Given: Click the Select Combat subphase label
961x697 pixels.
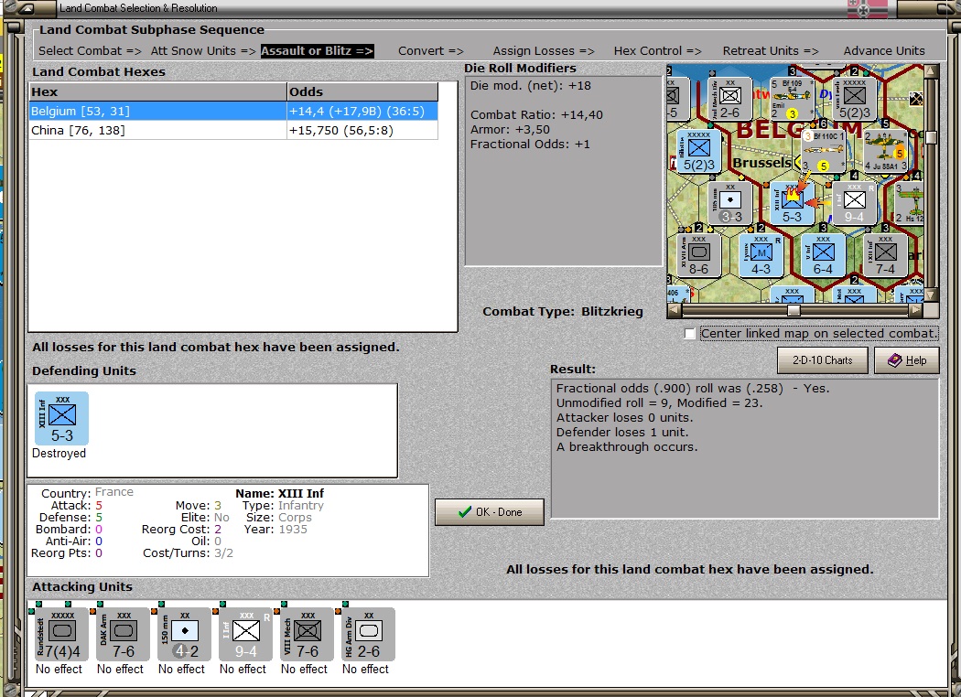Looking at the screenshot, I should coord(90,51).
